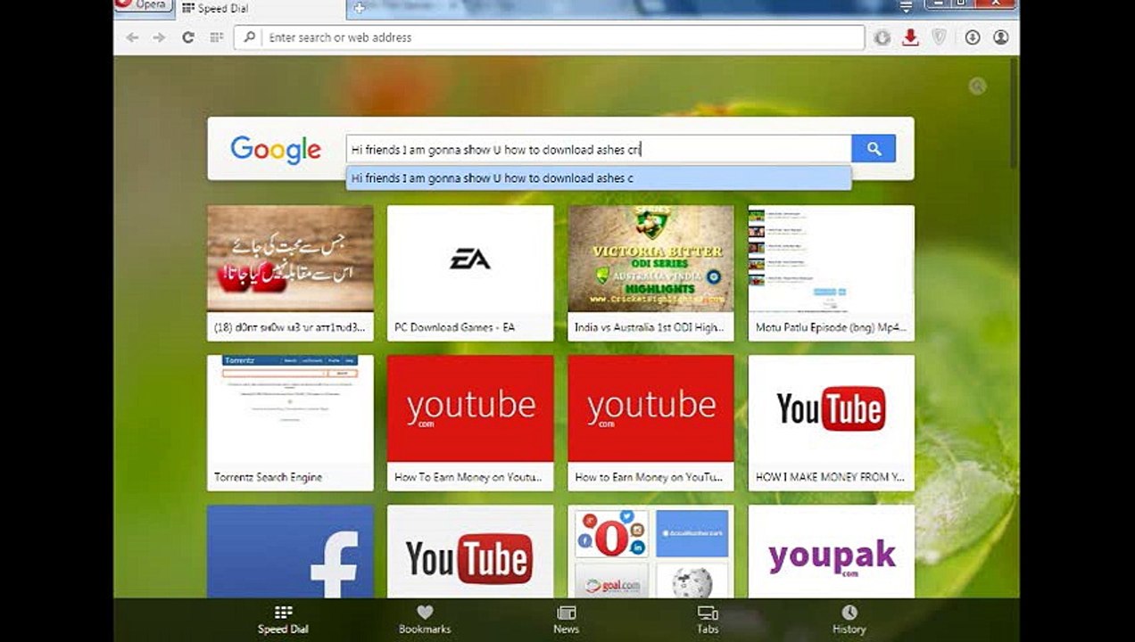Image resolution: width=1135 pixels, height=642 pixels.
Task: Open the Wikipedia icon in the folder tile
Action: [692, 581]
